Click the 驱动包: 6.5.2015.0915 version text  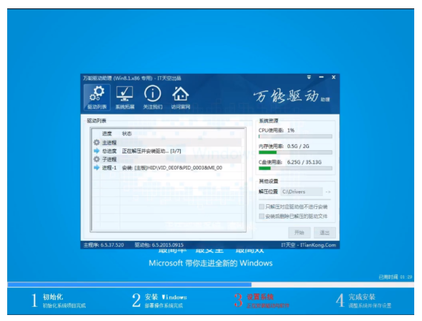pos(159,245)
